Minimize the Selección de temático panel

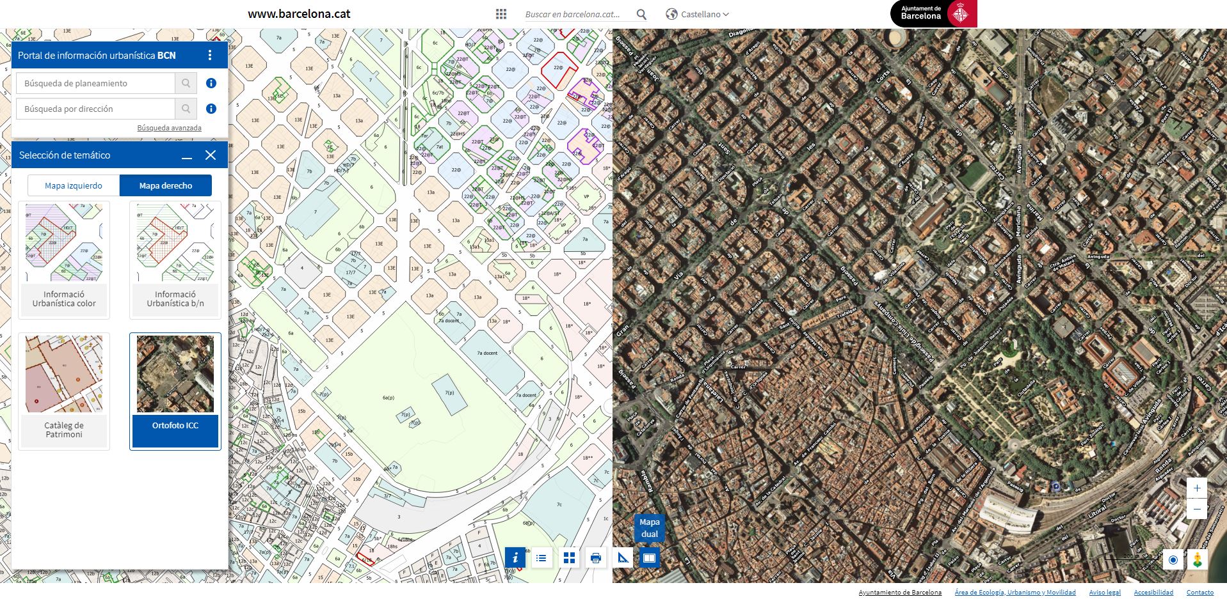[x=187, y=155]
